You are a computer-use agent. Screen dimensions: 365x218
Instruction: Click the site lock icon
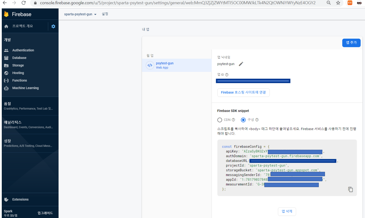point(35,3)
